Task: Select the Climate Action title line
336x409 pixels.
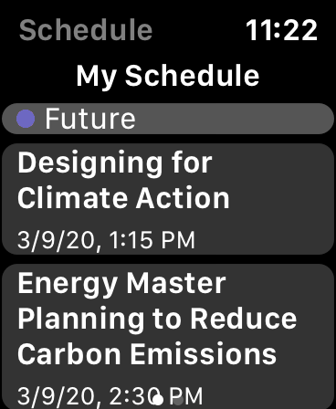Action: [x=123, y=198]
